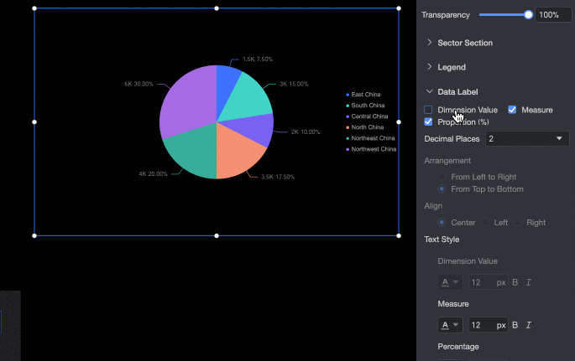The image size is (575, 361).
Task: Click South China legend entry
Action: click(365, 106)
